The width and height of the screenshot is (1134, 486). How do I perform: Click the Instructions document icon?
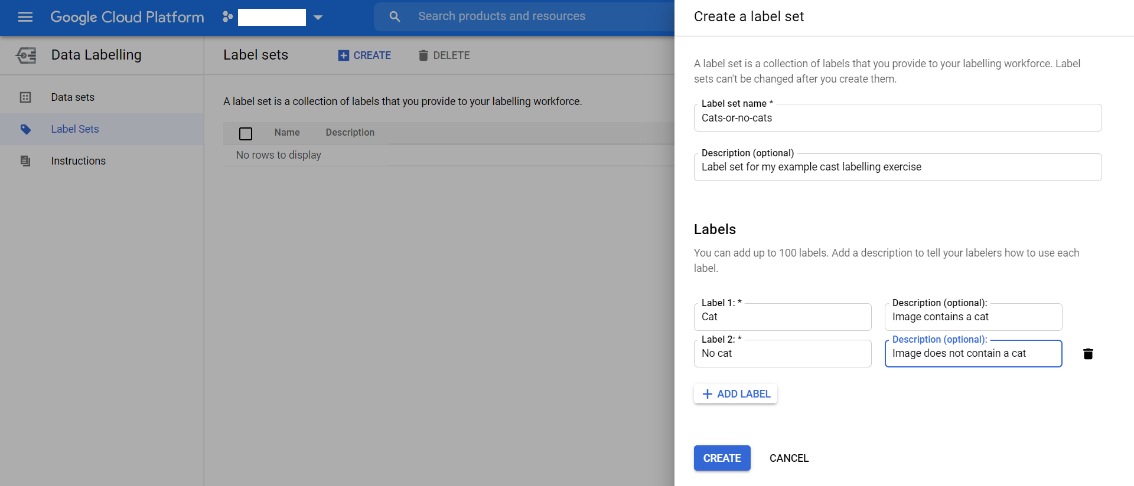25,161
